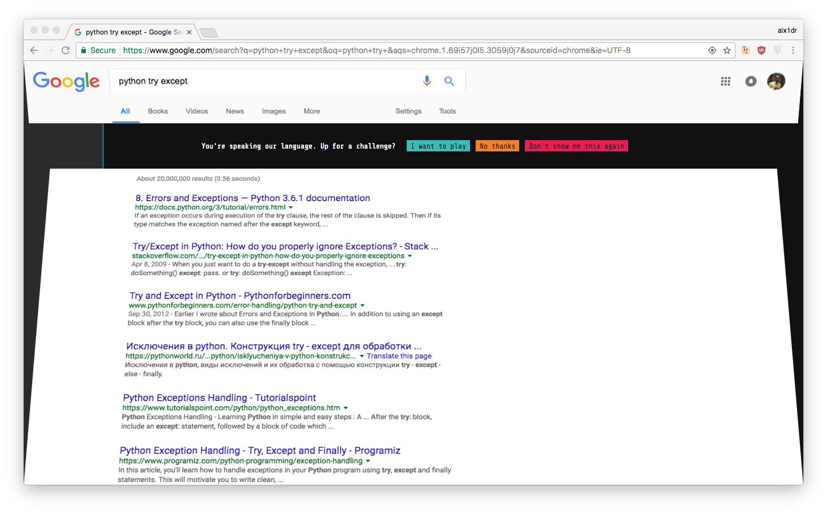Open 'Python Exceptions Handling - Tutorialspoint' link
Image resolution: width=827 pixels, height=513 pixels.
[219, 398]
